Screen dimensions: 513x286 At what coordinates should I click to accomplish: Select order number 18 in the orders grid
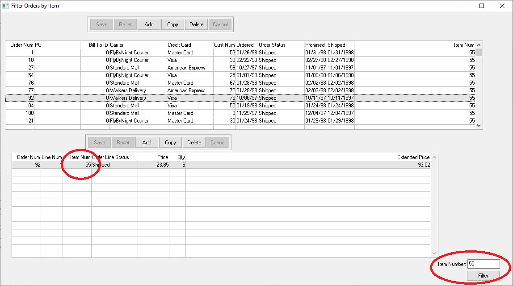[31, 60]
